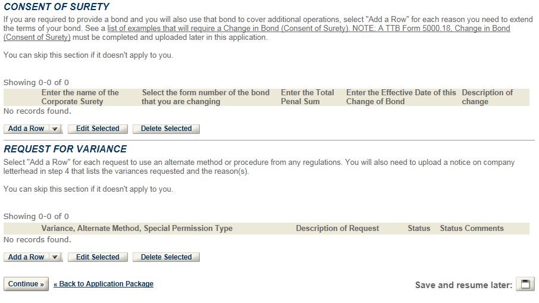The image size is (539, 303).
Task: Click Delete Selected in Request for Variance section
Action: point(166,257)
